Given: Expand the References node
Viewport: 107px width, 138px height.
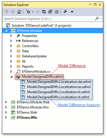Looking at the screenshot, I should pos(11,41).
